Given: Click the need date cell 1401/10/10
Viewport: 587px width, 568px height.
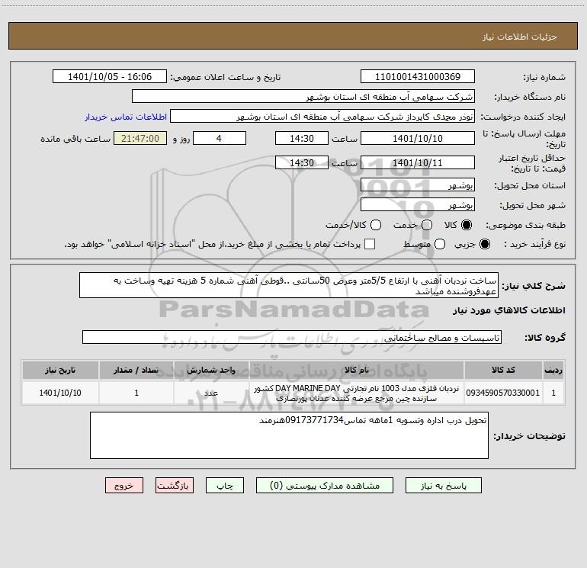Looking at the screenshot, I should coord(60,393).
